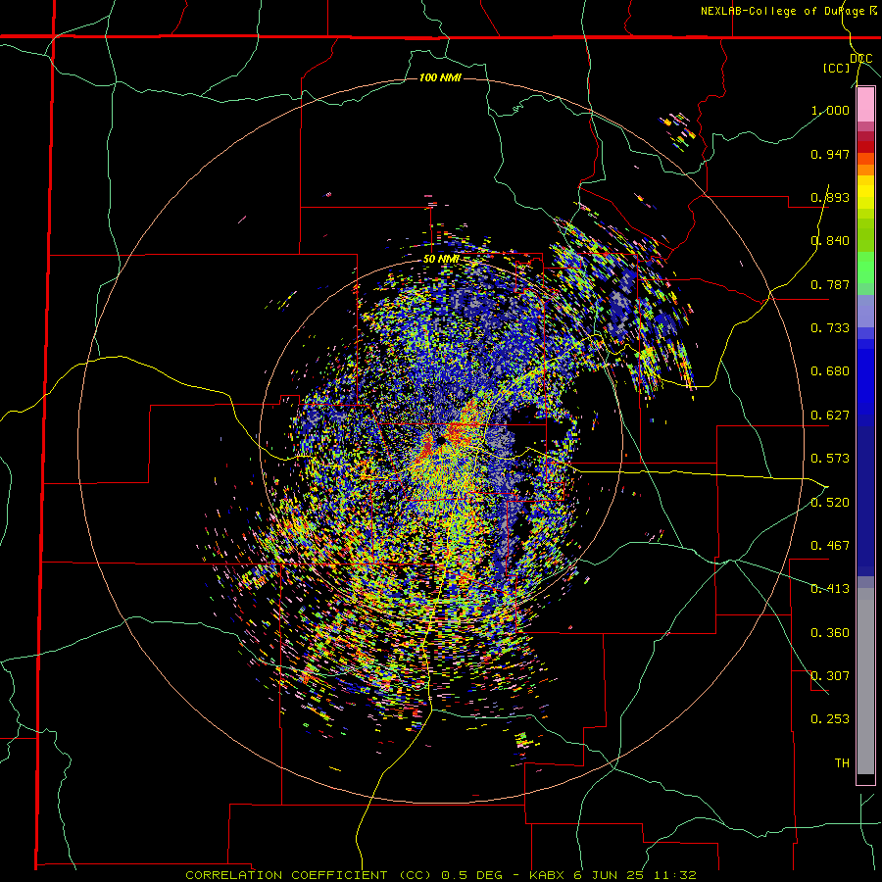882x882 pixels.
Task: Click the 0.787 scale value
Action: coord(830,284)
